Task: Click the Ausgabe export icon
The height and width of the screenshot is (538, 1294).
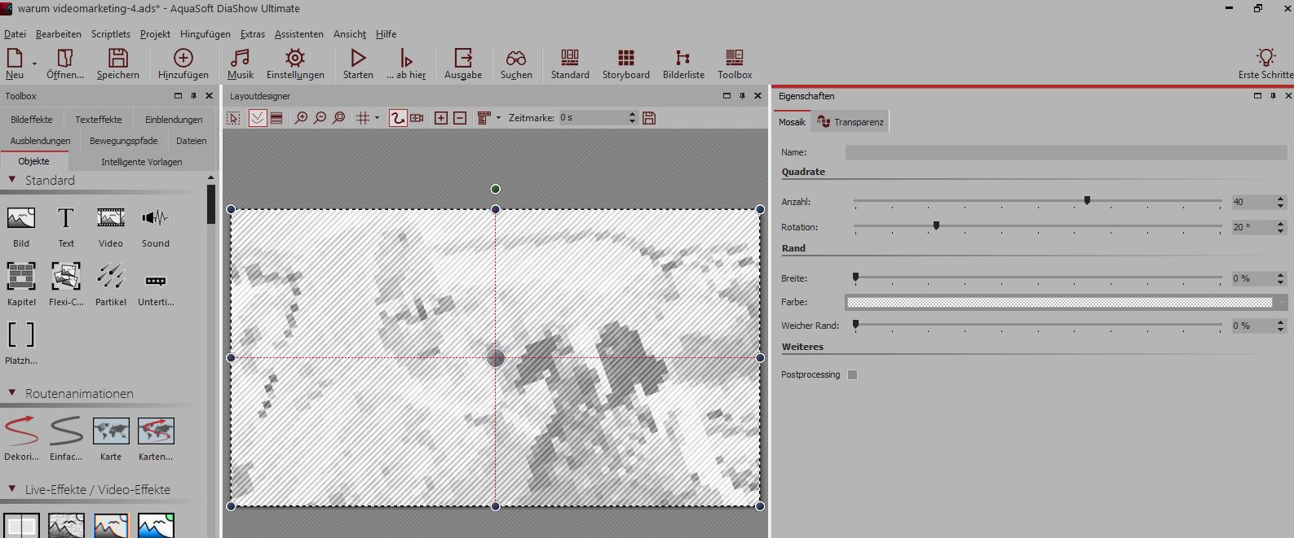Action: pos(462,58)
